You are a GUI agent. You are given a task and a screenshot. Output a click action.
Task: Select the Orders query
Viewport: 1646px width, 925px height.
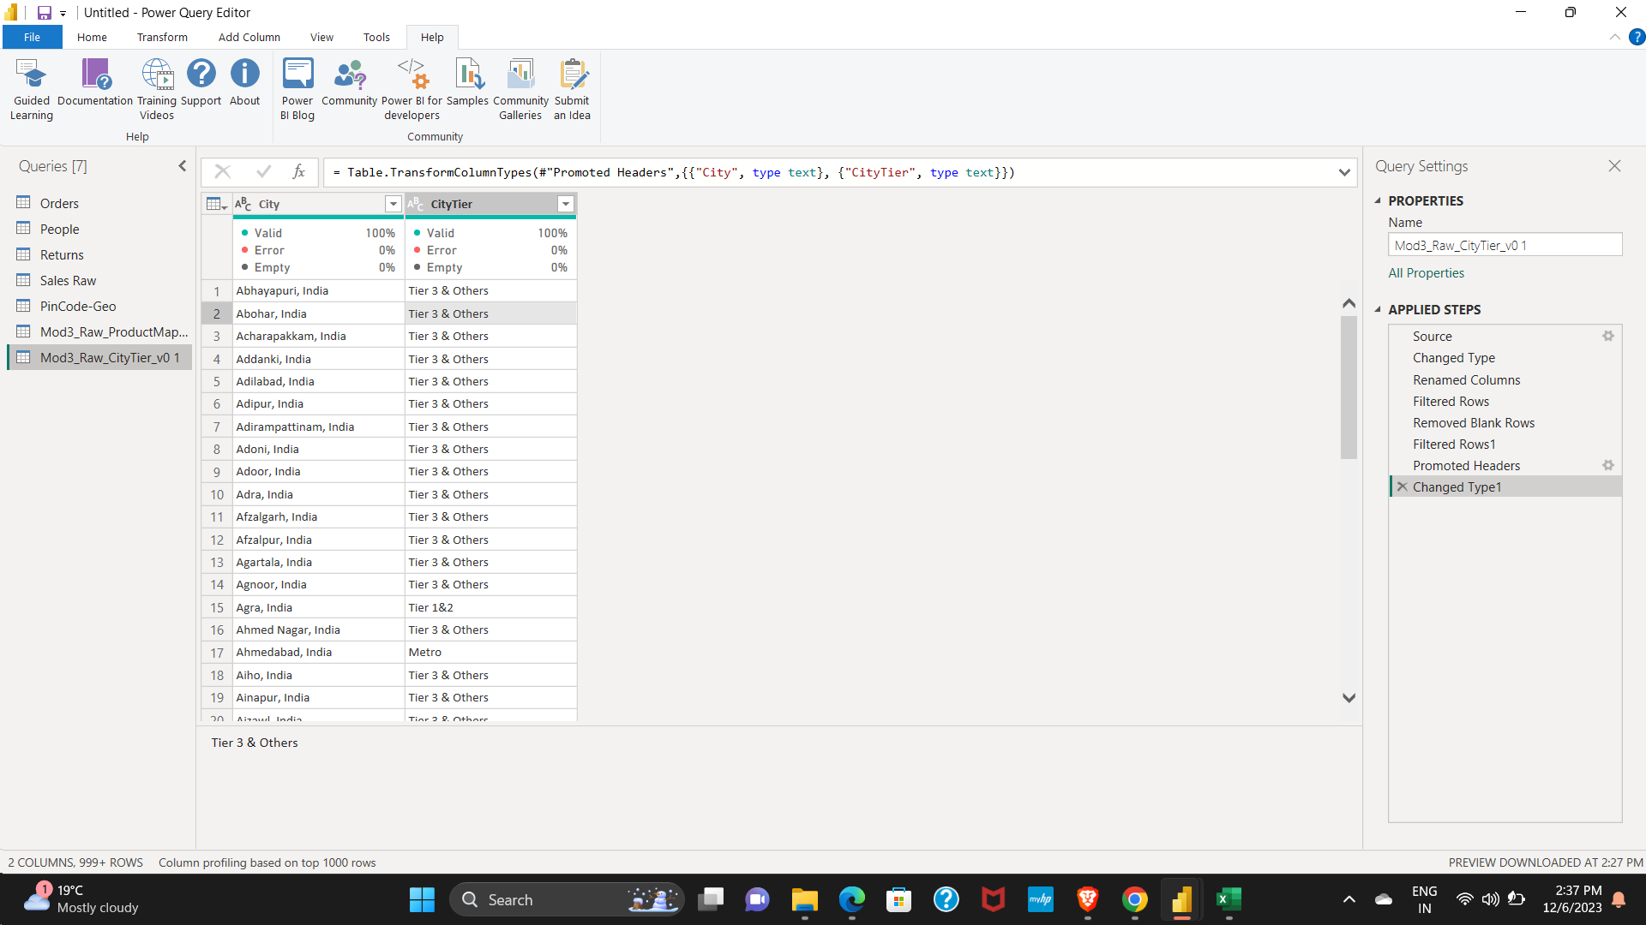99,203
